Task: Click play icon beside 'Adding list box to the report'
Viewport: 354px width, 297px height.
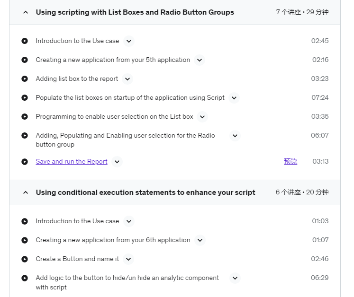Action: coord(25,79)
